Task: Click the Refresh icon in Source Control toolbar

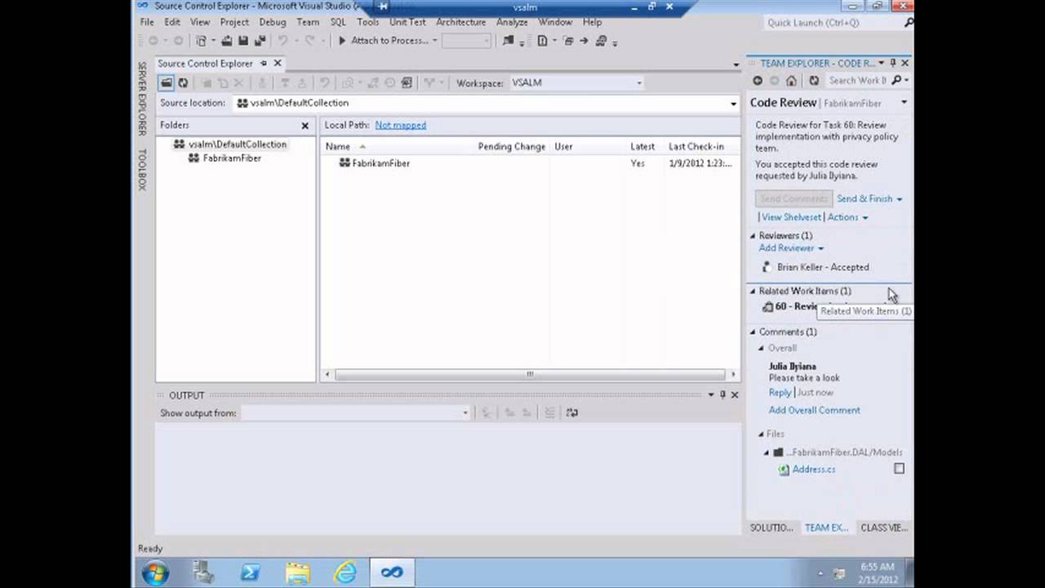Action: (183, 82)
